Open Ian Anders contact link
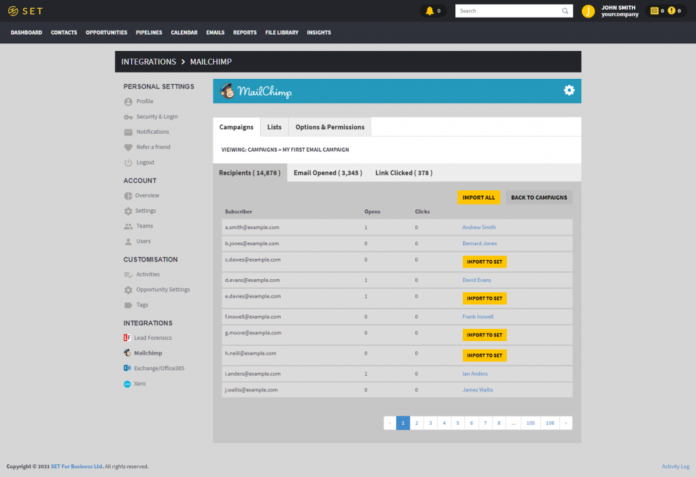The height and width of the screenshot is (477, 696). (474, 374)
